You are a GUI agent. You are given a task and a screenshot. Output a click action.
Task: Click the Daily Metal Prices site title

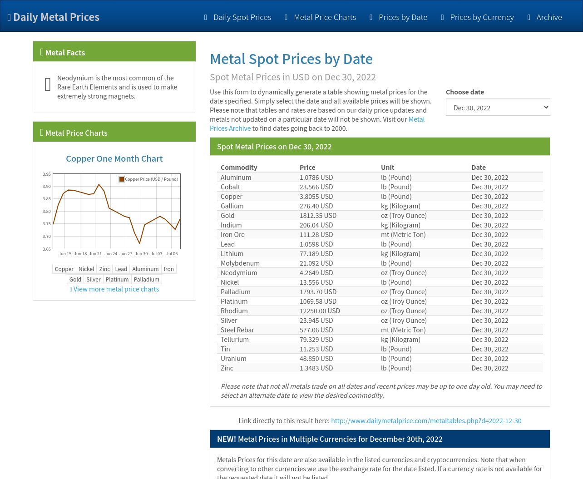click(x=56, y=17)
